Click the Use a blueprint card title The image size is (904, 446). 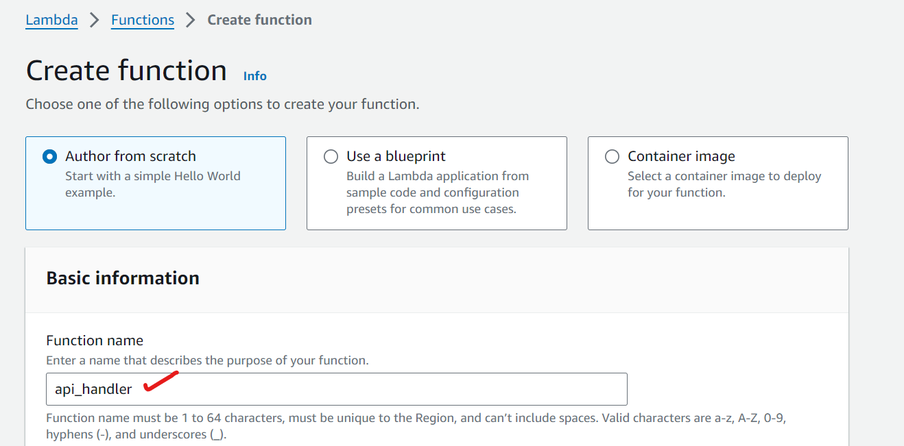pyautogui.click(x=396, y=156)
